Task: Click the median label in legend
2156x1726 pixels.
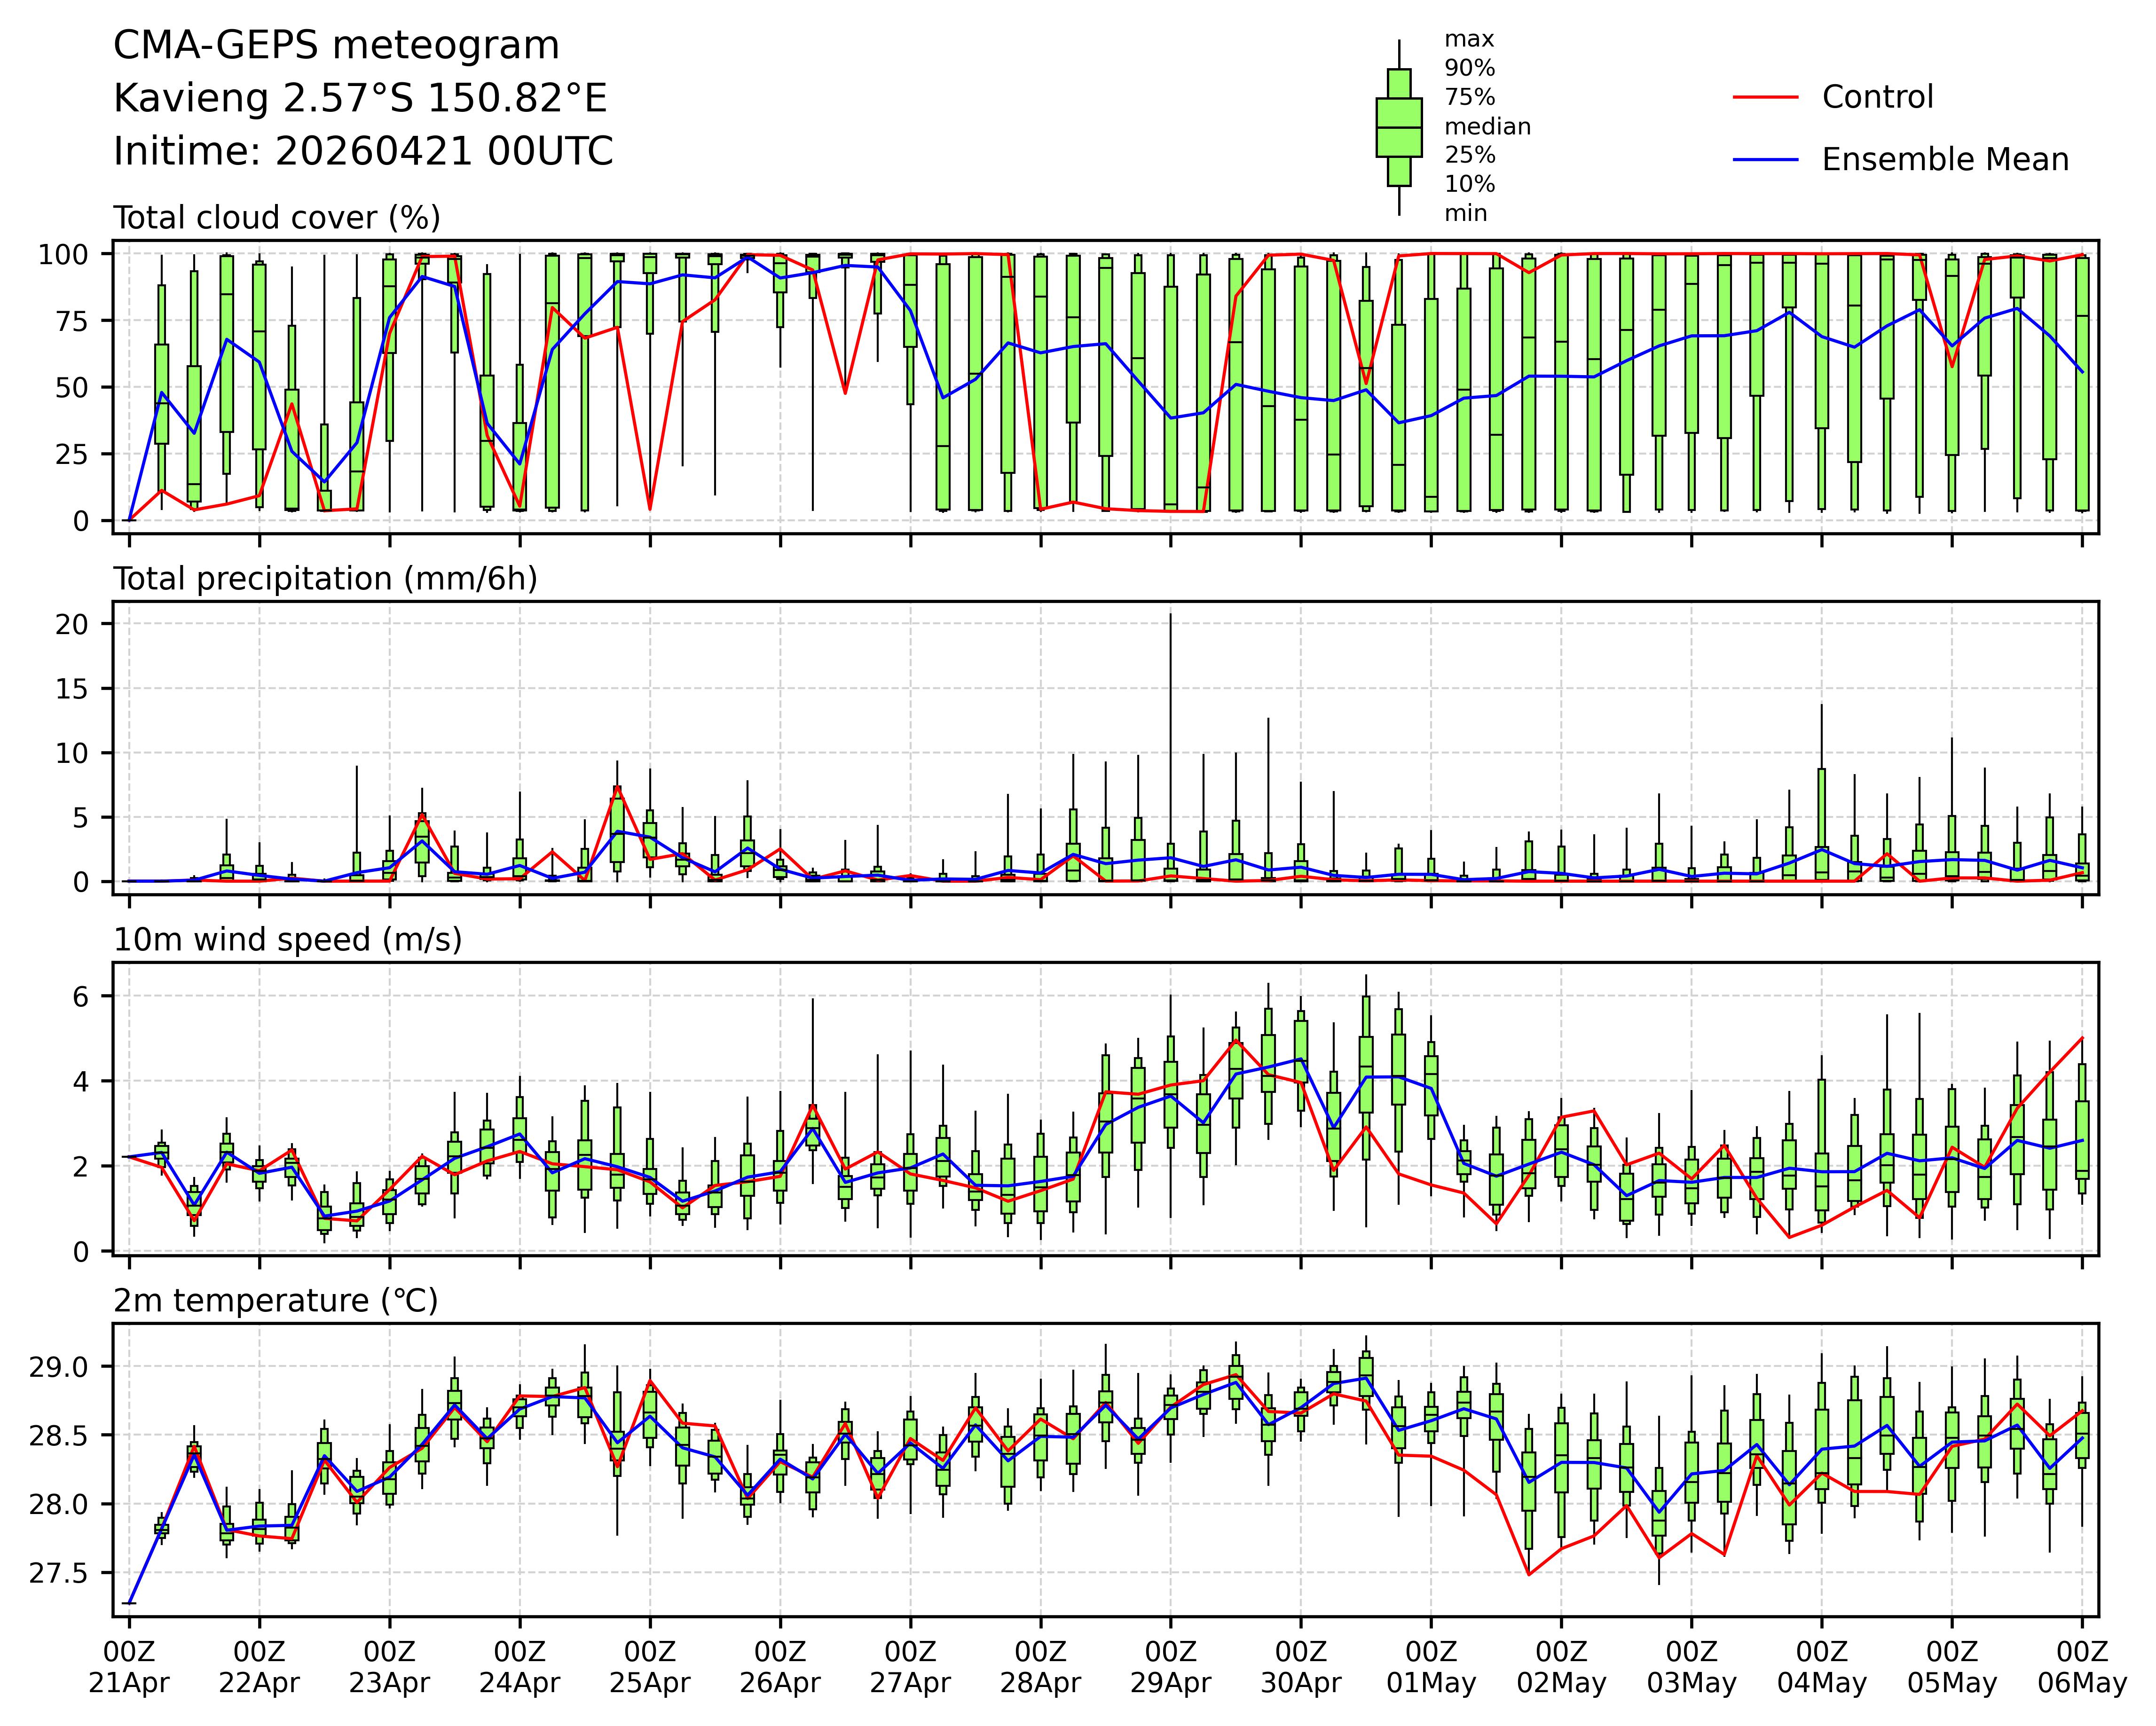Action: pos(1487,127)
